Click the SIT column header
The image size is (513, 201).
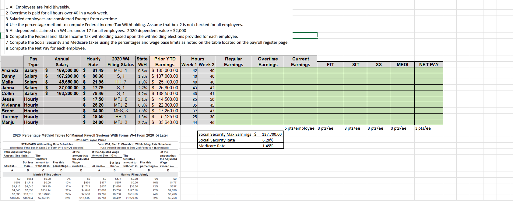pos(356,64)
